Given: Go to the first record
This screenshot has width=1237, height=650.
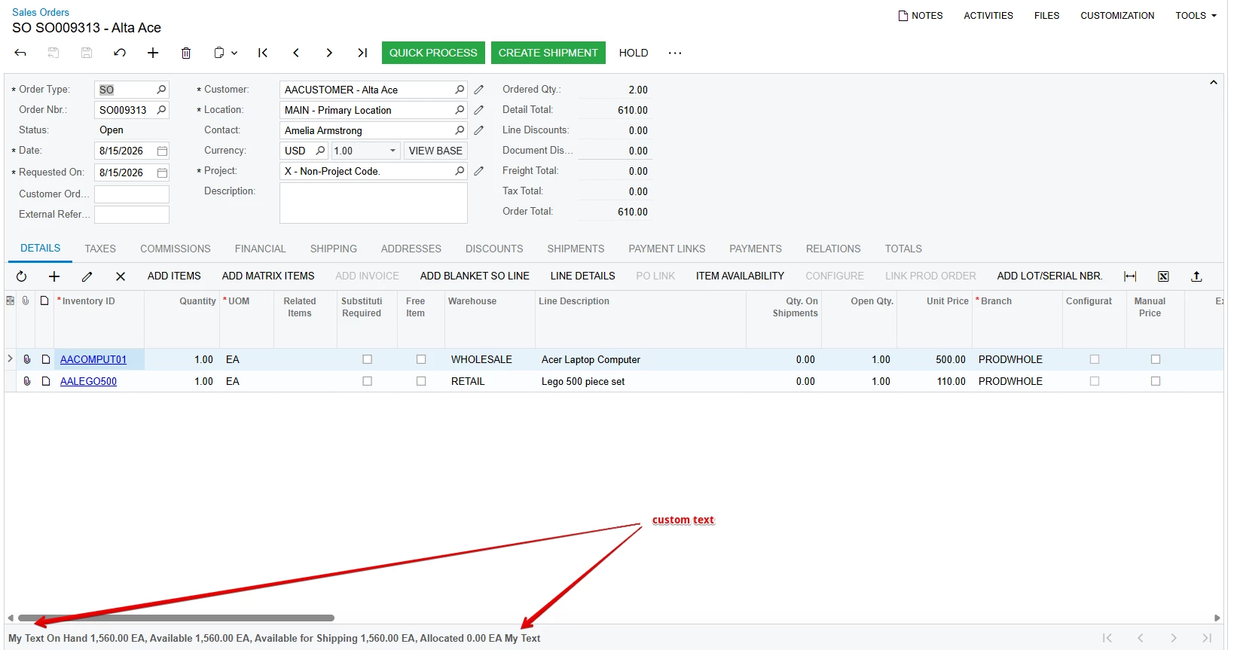Looking at the screenshot, I should 263,53.
